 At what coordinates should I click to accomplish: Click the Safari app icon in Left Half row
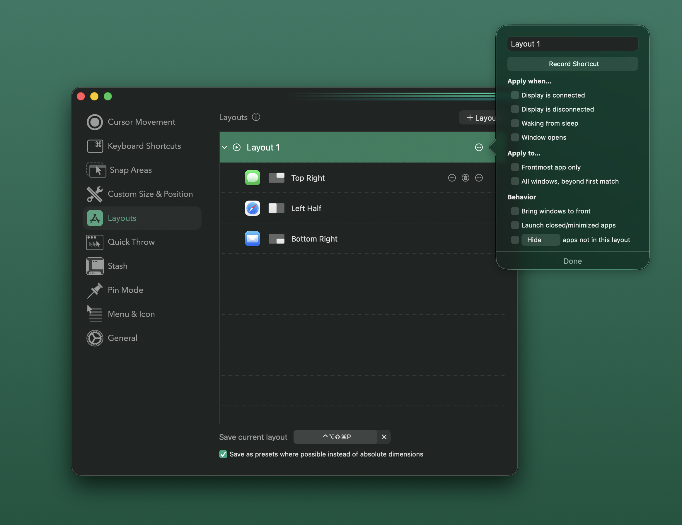pos(252,208)
